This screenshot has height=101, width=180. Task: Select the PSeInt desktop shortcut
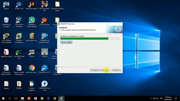tap(32, 53)
